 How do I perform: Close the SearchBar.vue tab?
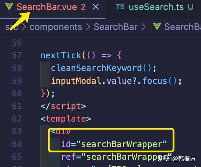(95, 7)
